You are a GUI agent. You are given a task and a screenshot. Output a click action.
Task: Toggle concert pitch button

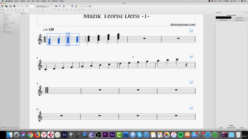tap(83, 6)
